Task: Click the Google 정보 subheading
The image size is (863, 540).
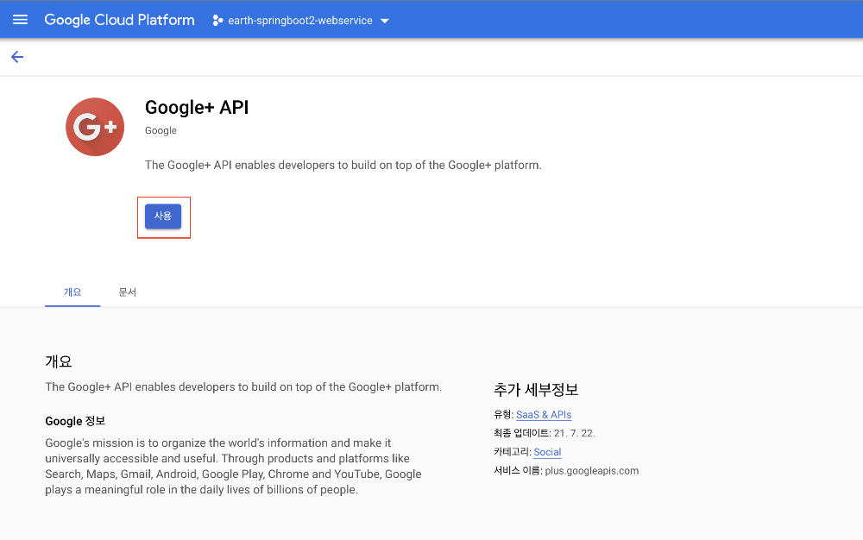Action: click(75, 421)
